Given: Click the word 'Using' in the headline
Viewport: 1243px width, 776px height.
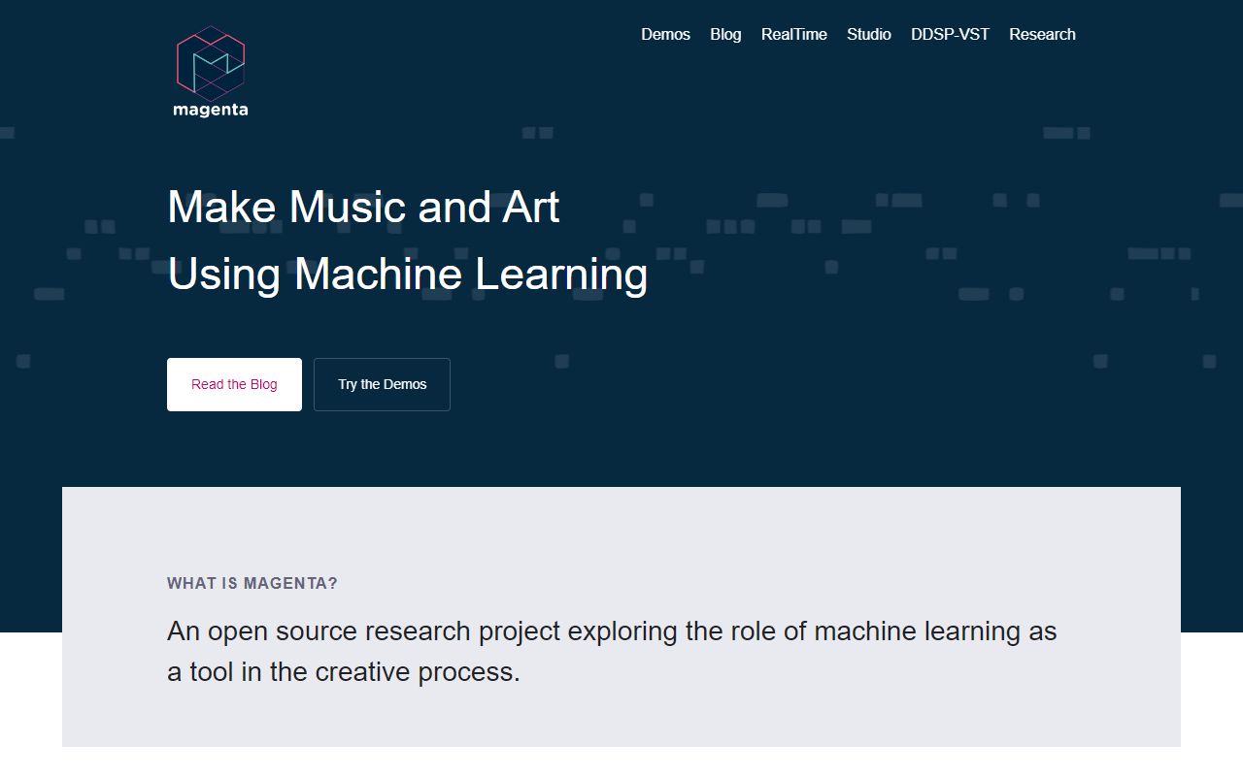Looking at the screenshot, I should [x=223, y=274].
